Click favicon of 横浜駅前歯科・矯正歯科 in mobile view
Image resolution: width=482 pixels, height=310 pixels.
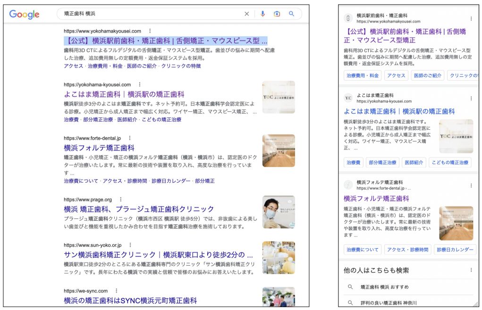point(348,18)
